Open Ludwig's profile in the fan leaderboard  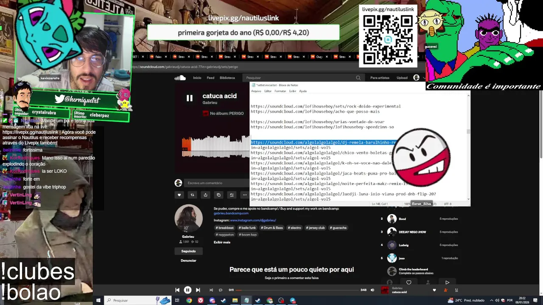[403, 245]
